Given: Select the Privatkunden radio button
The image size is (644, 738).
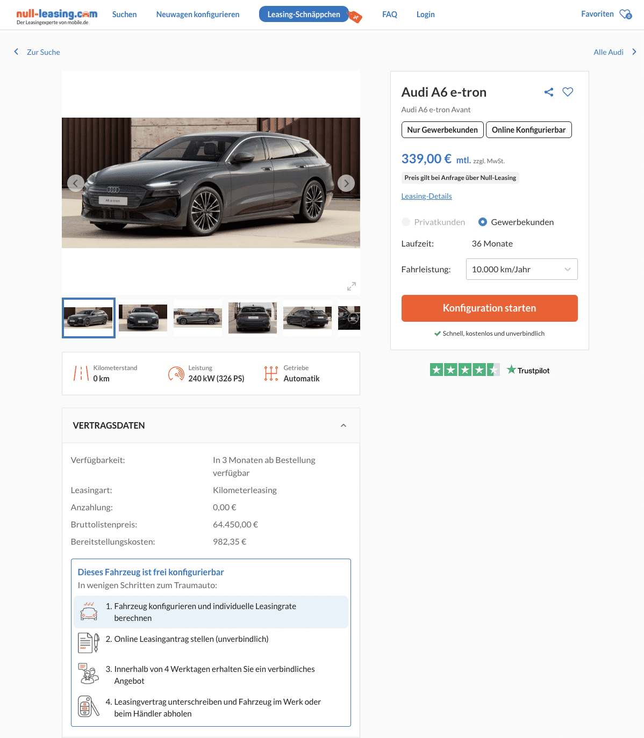Looking at the screenshot, I should [406, 222].
